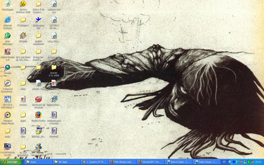This screenshot has width=264, height=165.
Task: Open Pedro Sousa conversation window
Action: click(207, 162)
